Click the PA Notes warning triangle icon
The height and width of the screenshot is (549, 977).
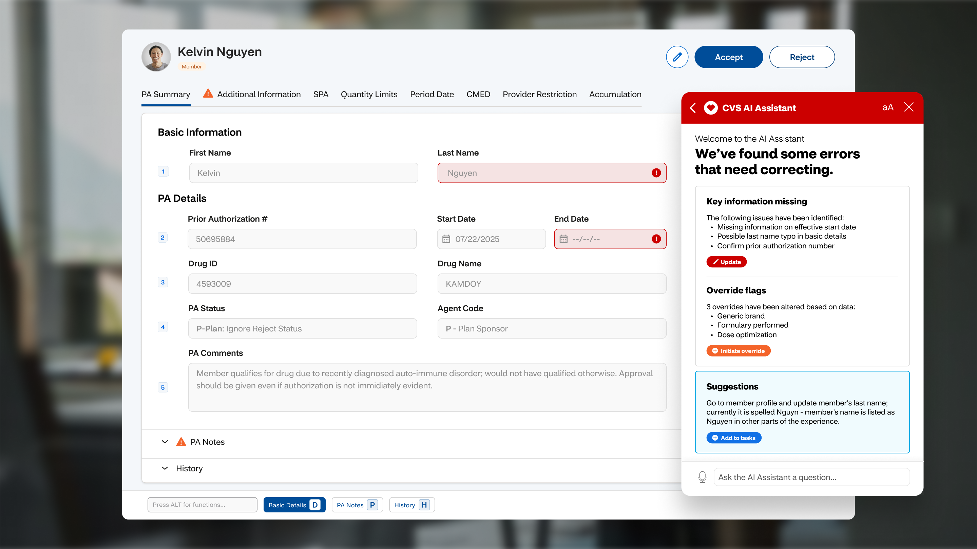click(181, 442)
